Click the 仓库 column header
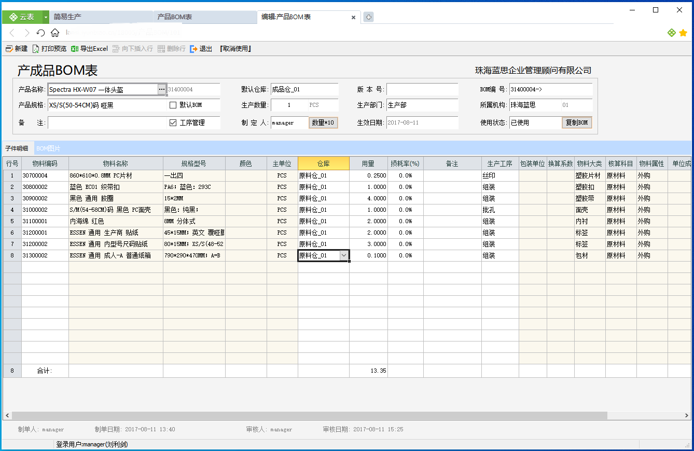This screenshot has width=694, height=451. coord(324,163)
